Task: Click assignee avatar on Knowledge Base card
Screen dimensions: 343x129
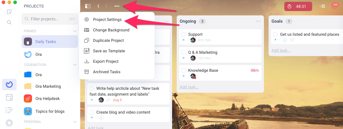Action: pos(193,76)
